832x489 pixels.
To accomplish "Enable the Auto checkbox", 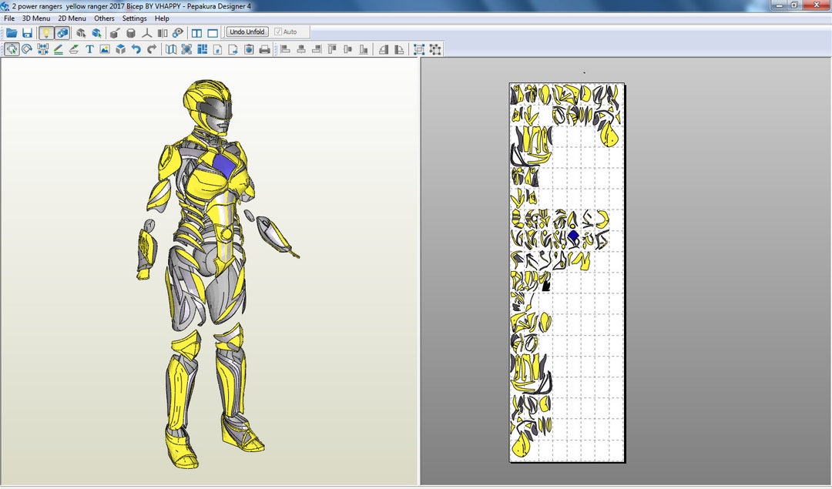I will pyautogui.click(x=277, y=32).
